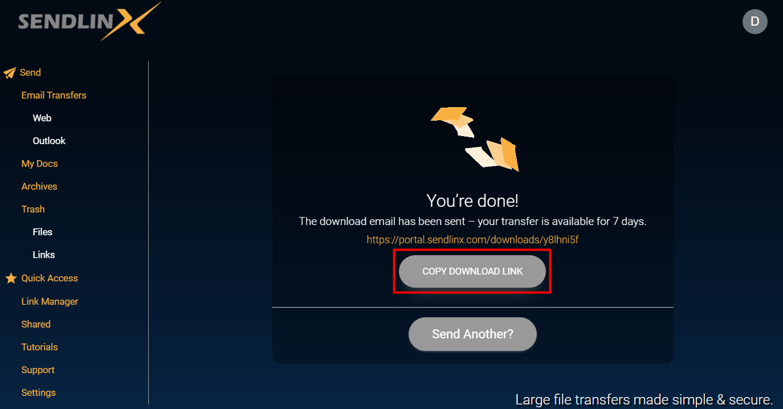Show Files under Trash
This screenshot has width=783, height=409.
(43, 232)
